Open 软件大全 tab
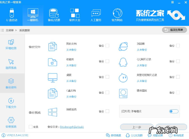 pos(75,15)
